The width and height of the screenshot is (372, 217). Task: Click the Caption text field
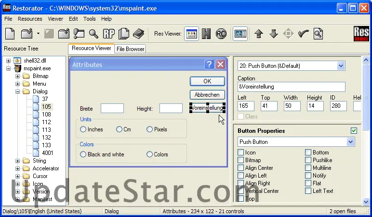pyautogui.click(x=291, y=87)
